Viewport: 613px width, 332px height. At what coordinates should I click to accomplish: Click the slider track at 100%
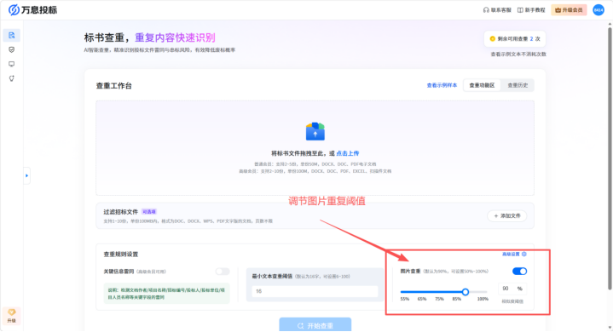tap(486, 292)
